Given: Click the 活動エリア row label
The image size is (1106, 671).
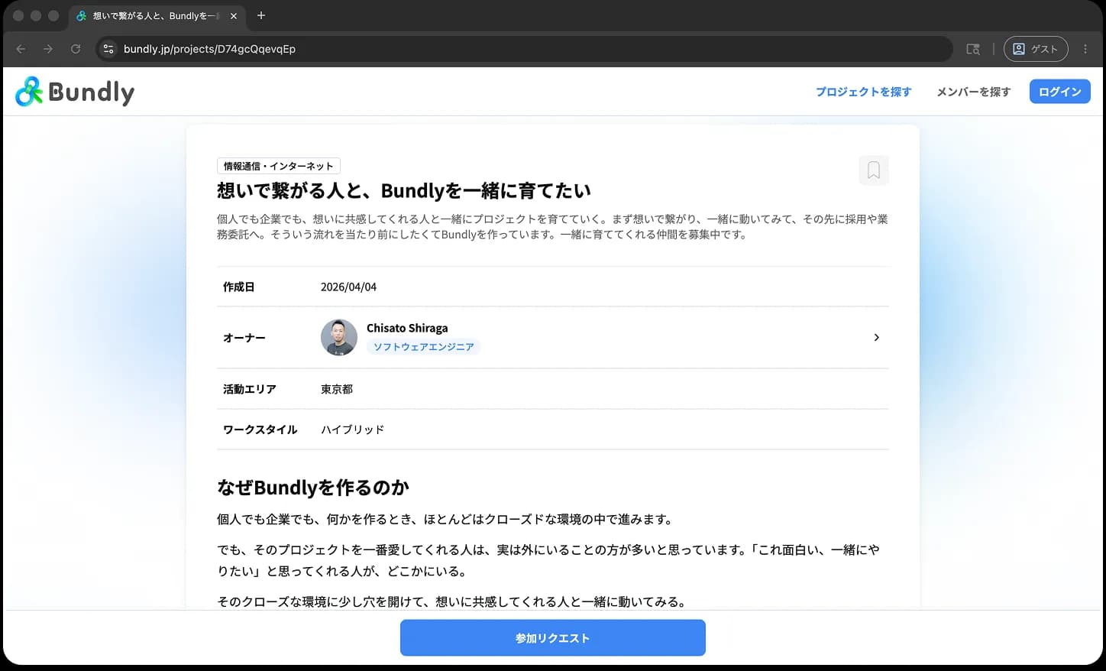Looking at the screenshot, I should 250,389.
